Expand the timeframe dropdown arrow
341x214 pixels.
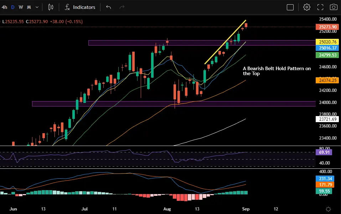point(37,7)
